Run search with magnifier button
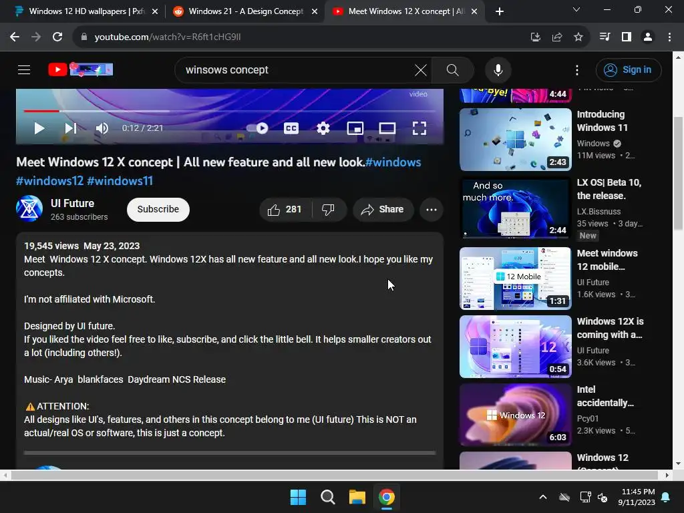The height and width of the screenshot is (513, 684). tap(453, 69)
